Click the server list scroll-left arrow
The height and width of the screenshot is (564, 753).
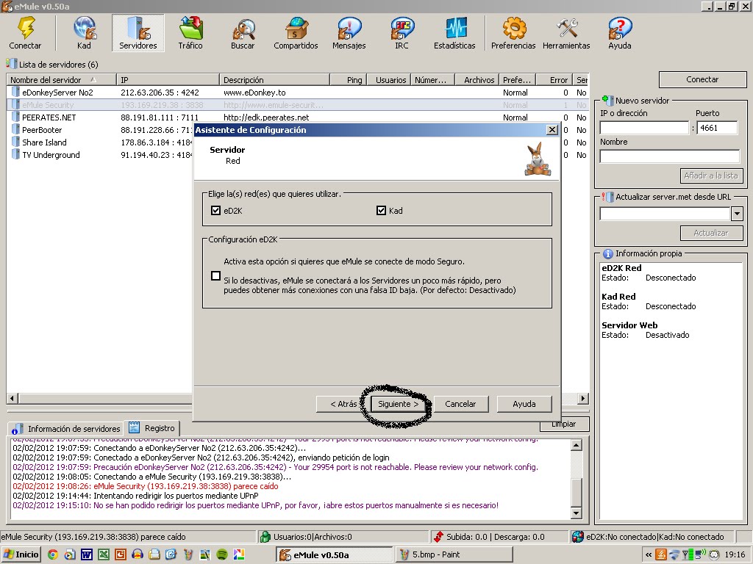point(13,398)
